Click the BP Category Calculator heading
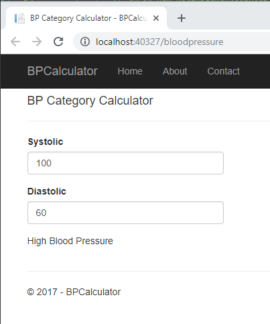This screenshot has width=270, height=324. point(90,101)
